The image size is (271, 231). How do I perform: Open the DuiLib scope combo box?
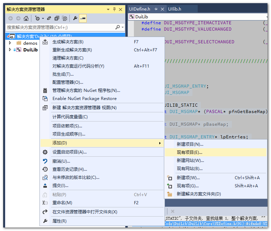198,17
